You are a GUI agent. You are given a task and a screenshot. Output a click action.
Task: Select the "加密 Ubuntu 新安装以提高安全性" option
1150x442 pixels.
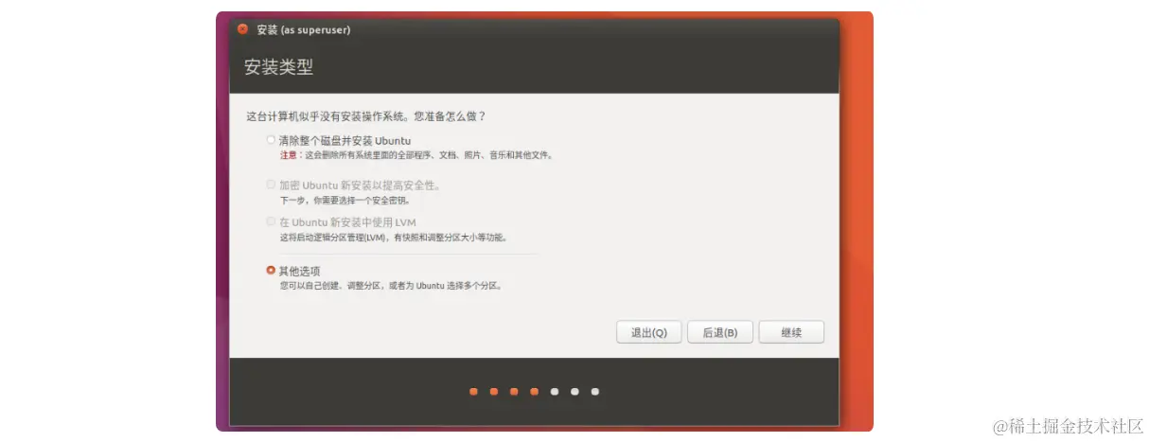[271, 185]
